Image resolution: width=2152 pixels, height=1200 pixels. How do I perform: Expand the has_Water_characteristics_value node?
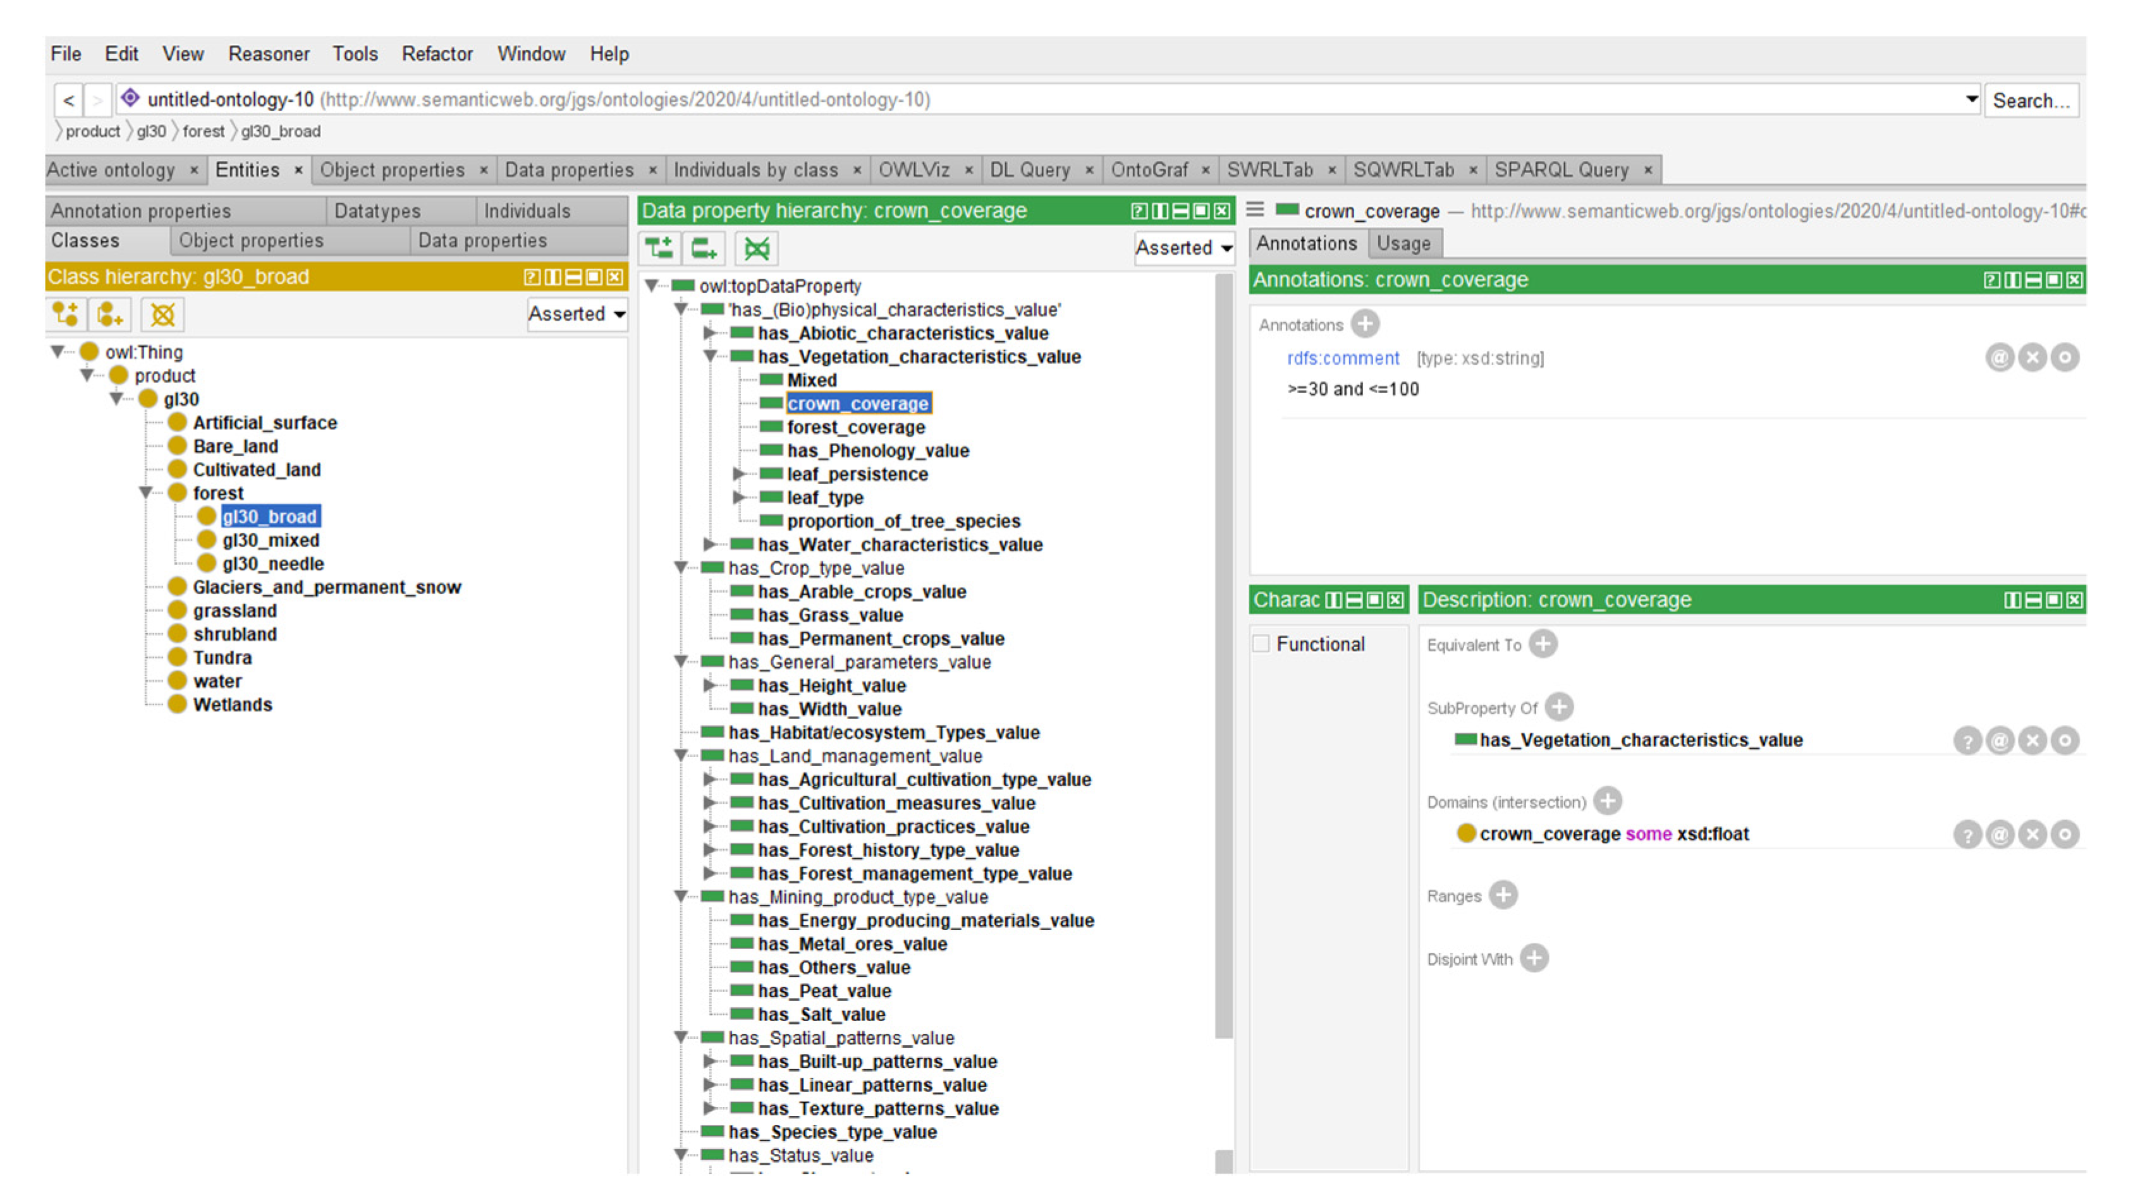click(x=709, y=545)
